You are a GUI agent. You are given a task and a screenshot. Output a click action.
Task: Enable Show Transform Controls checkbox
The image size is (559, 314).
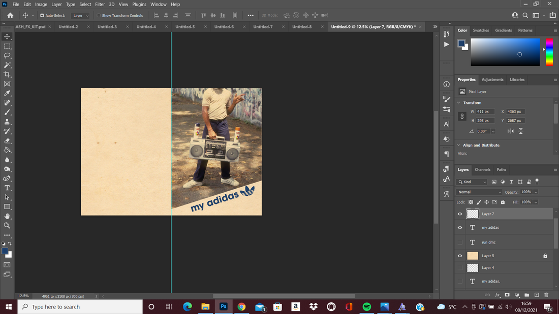(x=99, y=16)
